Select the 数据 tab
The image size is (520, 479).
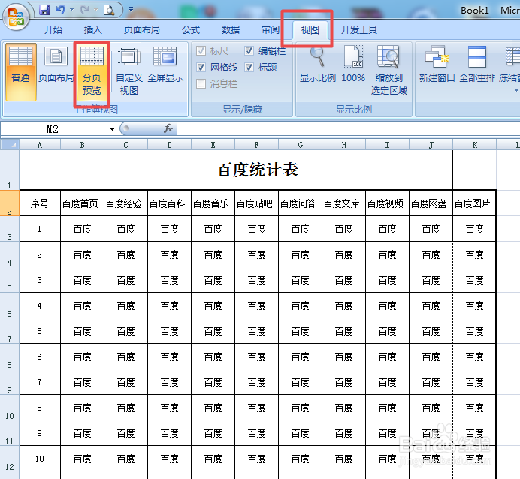231,29
